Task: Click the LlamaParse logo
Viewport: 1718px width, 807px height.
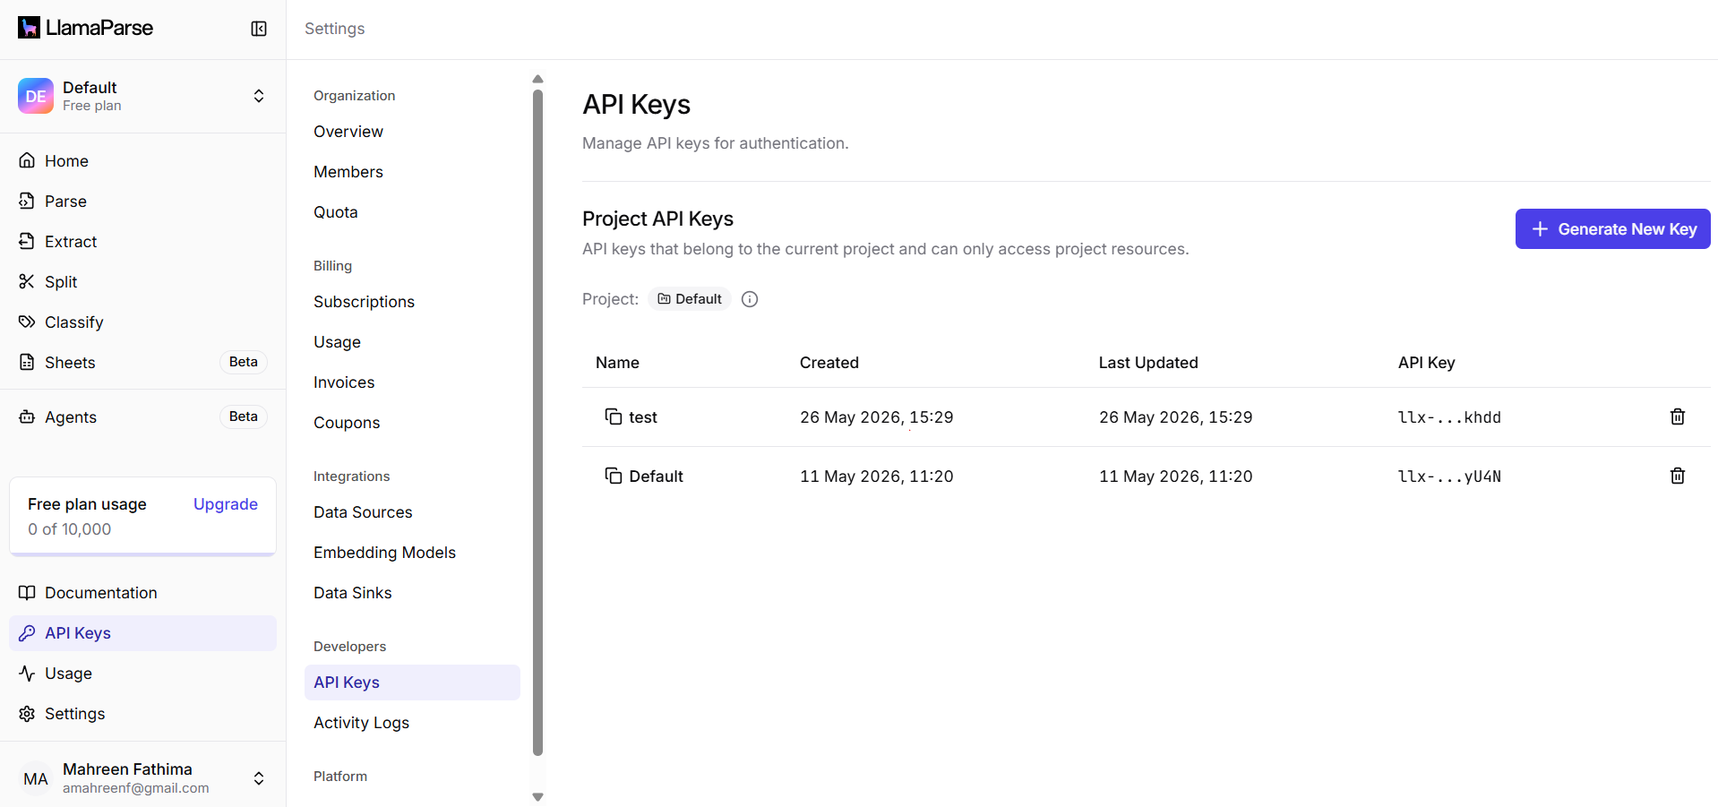Action: 86,28
